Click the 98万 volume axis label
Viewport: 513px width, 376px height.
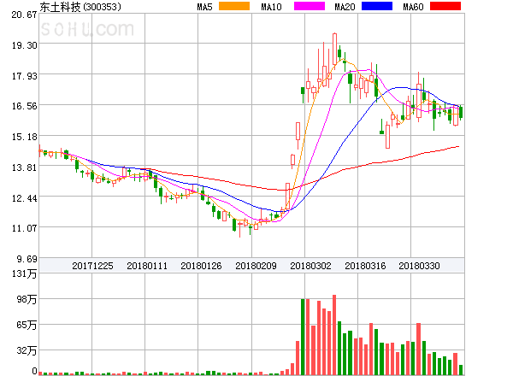tap(27, 299)
